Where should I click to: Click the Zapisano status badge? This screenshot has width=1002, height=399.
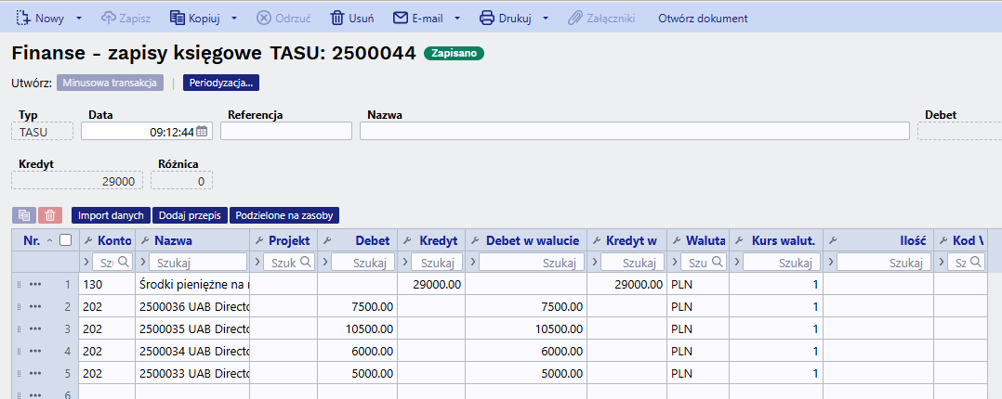(454, 54)
